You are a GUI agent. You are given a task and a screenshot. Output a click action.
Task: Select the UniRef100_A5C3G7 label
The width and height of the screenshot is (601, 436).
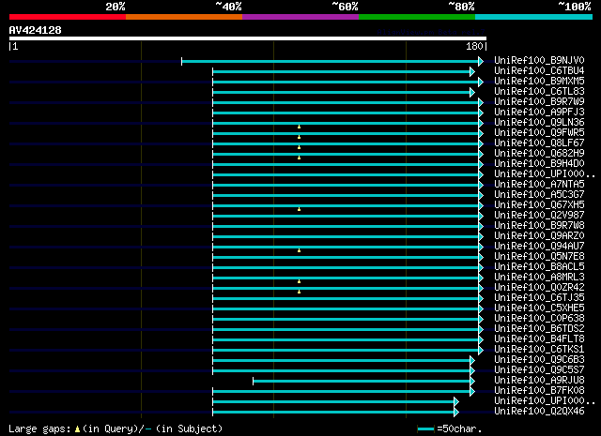[539, 194]
